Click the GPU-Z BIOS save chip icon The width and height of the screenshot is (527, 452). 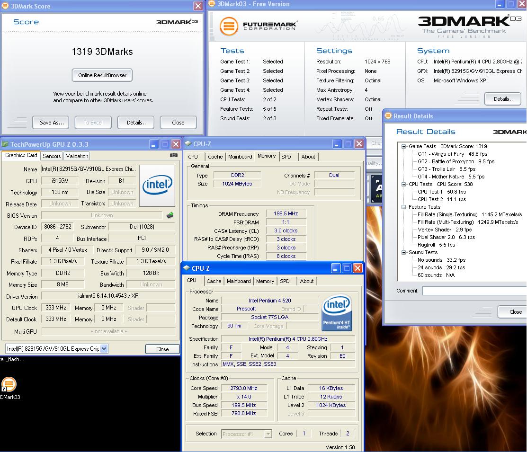click(170, 215)
